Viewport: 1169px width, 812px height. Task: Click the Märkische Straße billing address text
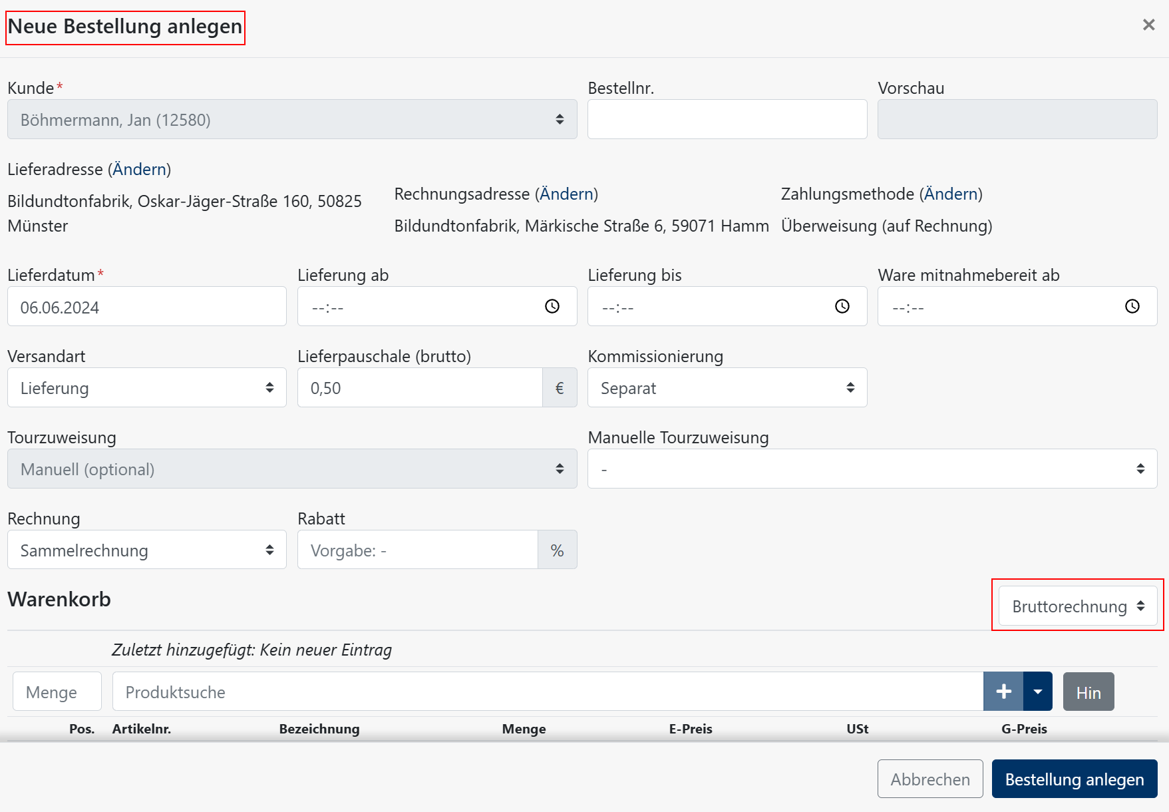pyautogui.click(x=582, y=226)
